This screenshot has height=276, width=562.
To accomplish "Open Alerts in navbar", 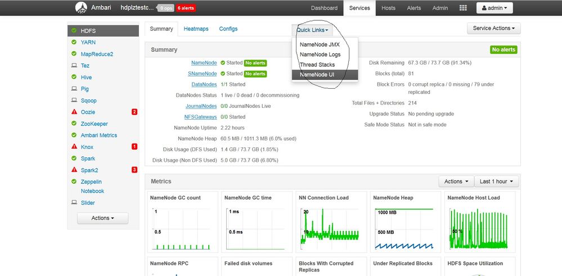I will pyautogui.click(x=413, y=8).
